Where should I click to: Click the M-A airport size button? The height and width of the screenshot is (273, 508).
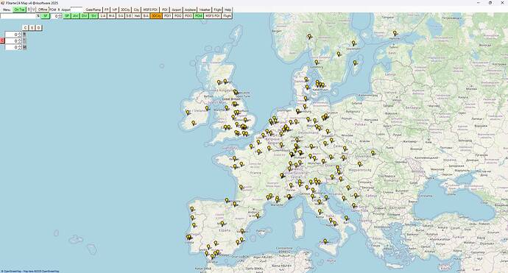pos(112,15)
